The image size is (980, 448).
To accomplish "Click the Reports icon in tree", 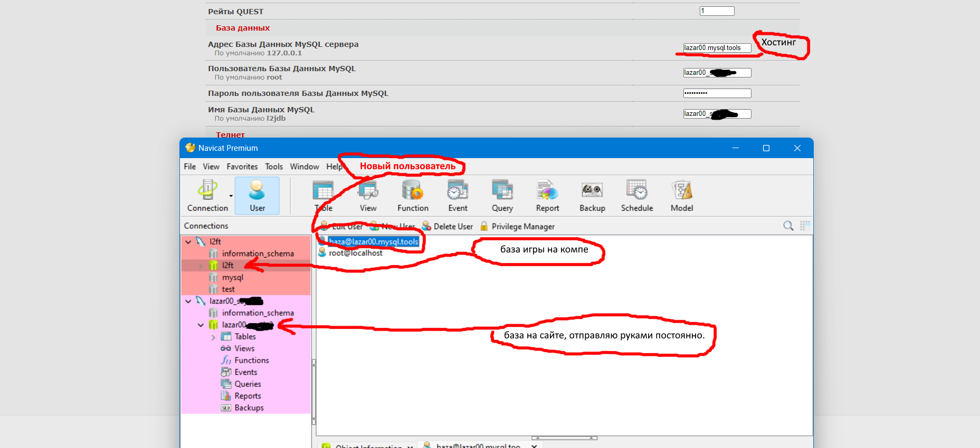I will coord(226,396).
